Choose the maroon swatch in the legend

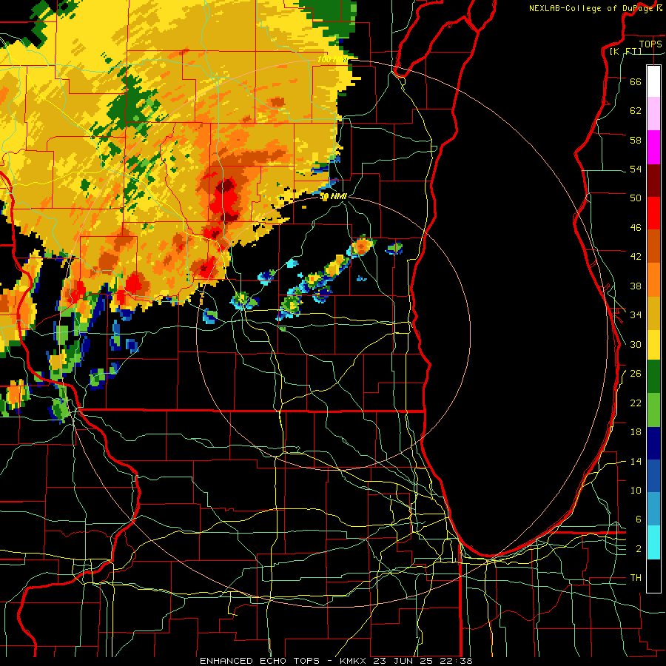click(x=653, y=180)
